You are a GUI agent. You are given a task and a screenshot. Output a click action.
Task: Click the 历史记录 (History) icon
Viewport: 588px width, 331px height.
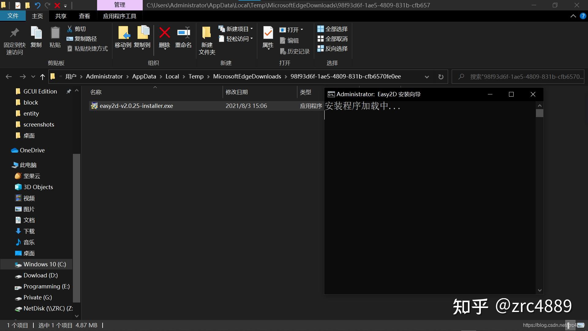click(x=295, y=51)
